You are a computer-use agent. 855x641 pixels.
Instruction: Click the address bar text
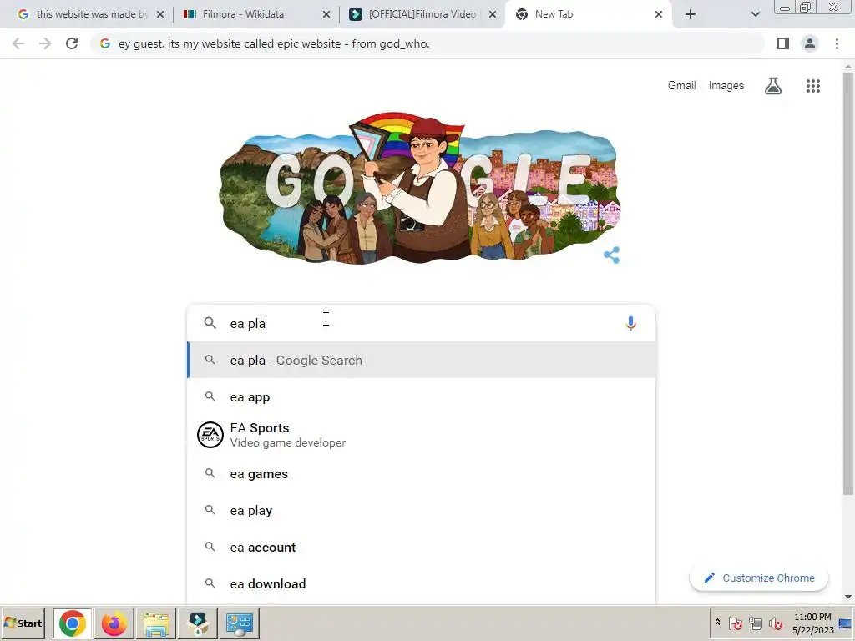click(274, 43)
